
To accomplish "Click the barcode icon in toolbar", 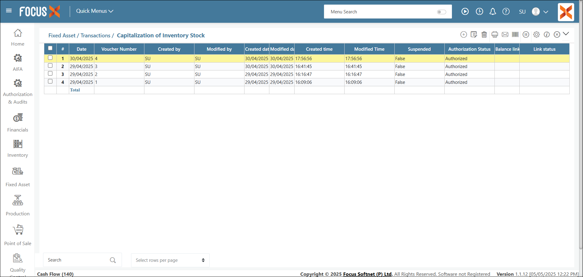I will (515, 35).
